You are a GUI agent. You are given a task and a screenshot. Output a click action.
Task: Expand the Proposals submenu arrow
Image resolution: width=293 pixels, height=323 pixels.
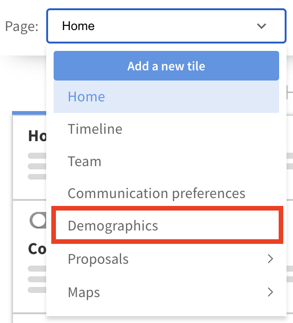click(x=271, y=259)
